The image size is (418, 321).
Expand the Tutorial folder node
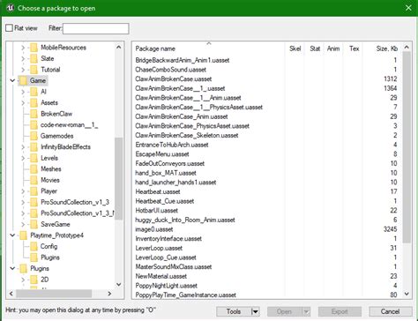pyautogui.click(x=23, y=70)
